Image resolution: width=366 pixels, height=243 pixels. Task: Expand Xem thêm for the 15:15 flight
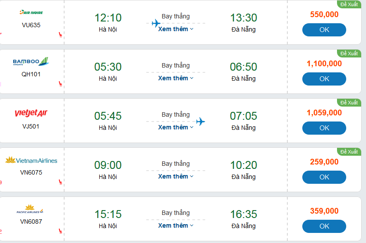(175, 225)
